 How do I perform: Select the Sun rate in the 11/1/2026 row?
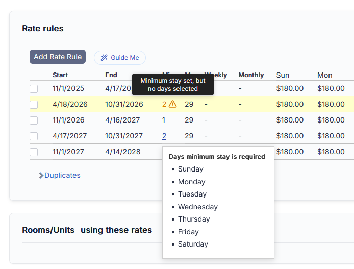(x=290, y=120)
